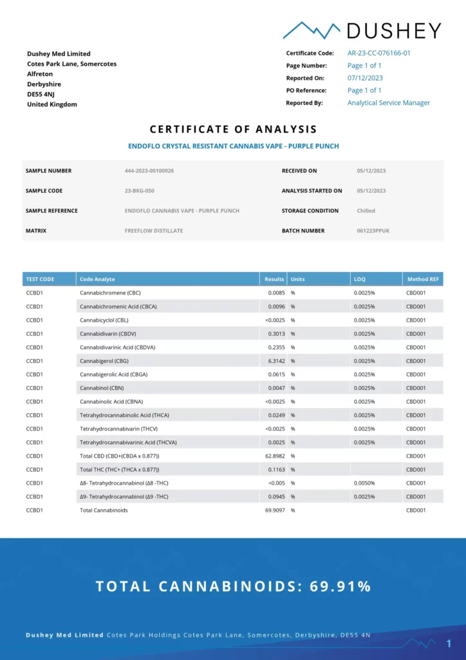Click 'Tetrahydrocannabinolic Acid (THCA)' analyte
Screen dimensions: 466x660
coord(124,415)
